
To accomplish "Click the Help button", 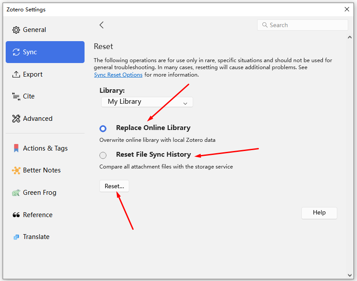I will click(319, 213).
